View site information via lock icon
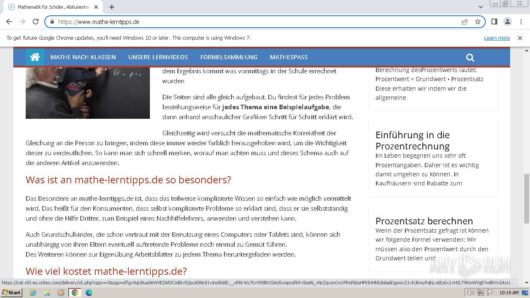This screenshot has height=298, width=530. click(x=52, y=22)
